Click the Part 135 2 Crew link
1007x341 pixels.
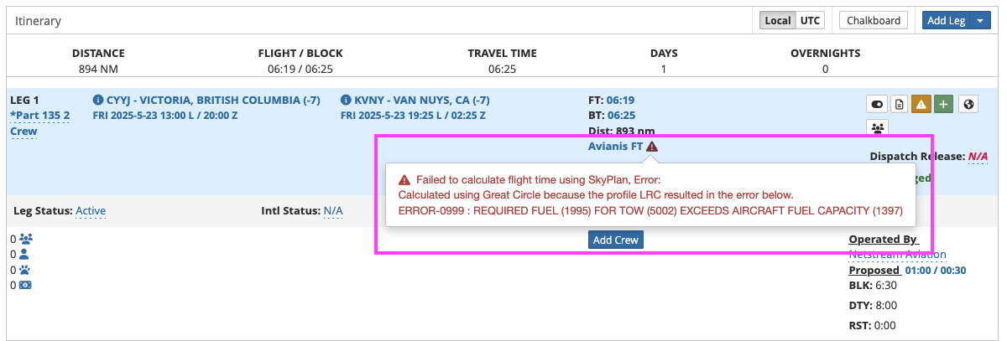[39, 123]
